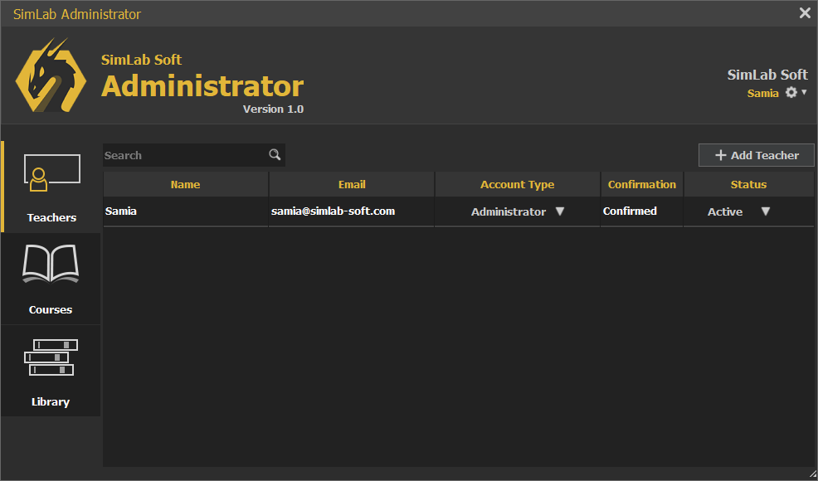The height and width of the screenshot is (481, 818).
Task: Open Account Type dropdown for Samia
Action: point(560,211)
